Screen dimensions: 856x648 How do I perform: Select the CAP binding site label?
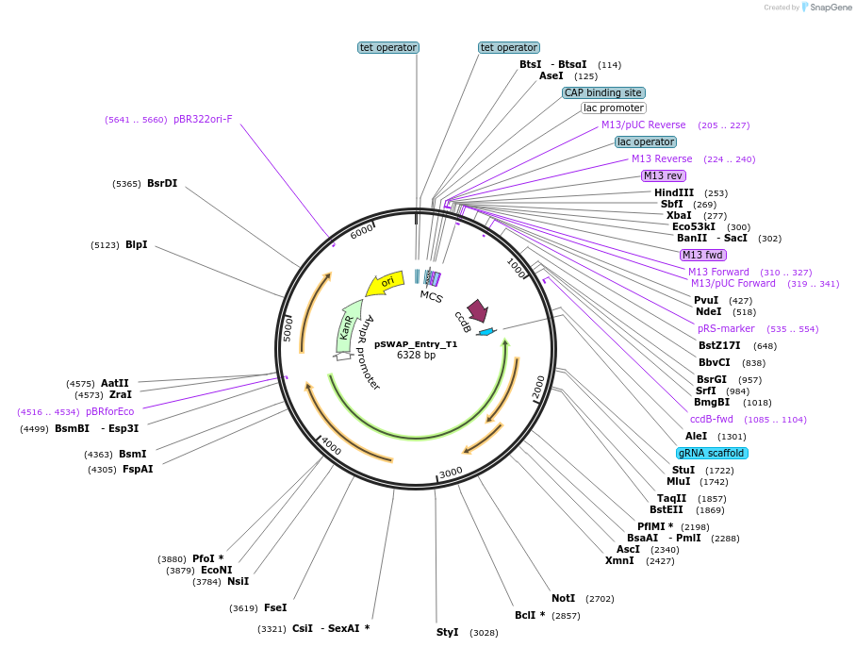[x=603, y=92]
